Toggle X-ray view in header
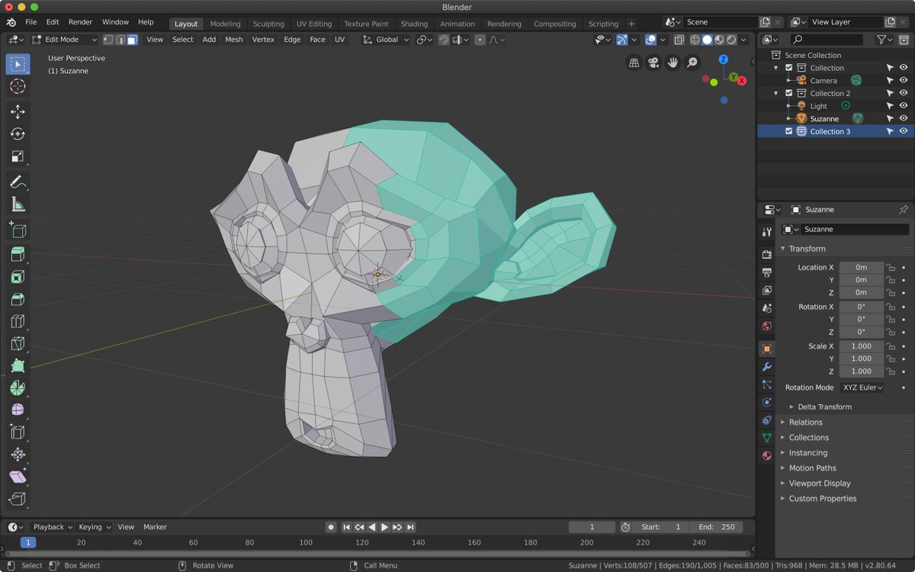This screenshot has height=572, width=915. 679,40
